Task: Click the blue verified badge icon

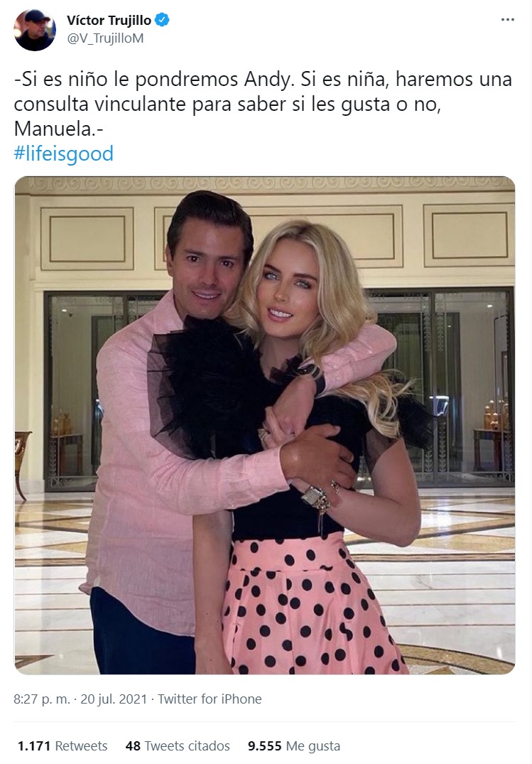Action: pyautogui.click(x=162, y=20)
